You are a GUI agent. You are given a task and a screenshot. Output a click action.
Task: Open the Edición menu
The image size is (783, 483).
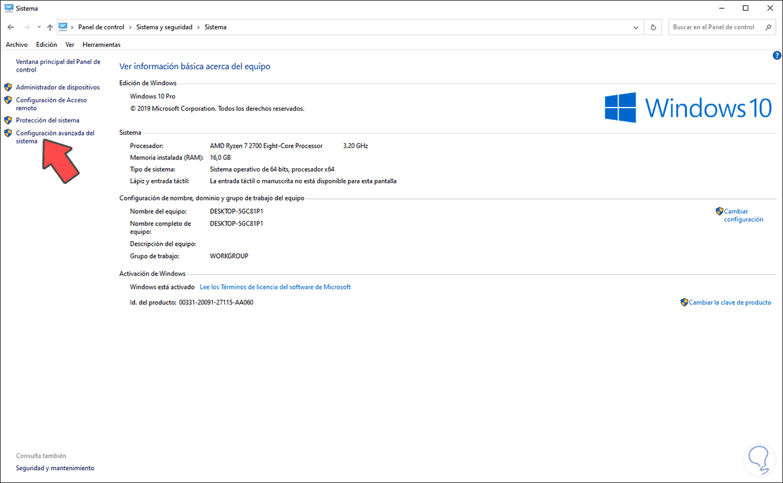tap(46, 44)
